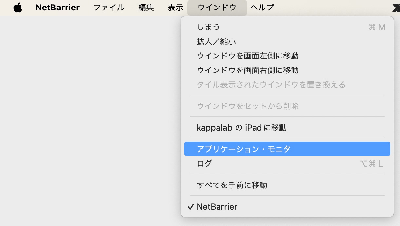Open the NetBarrier application menu
400x226 pixels.
coord(58,8)
